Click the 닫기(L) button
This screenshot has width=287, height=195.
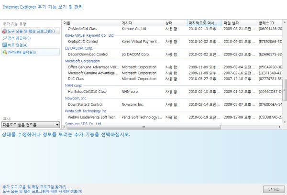click(x=274, y=189)
